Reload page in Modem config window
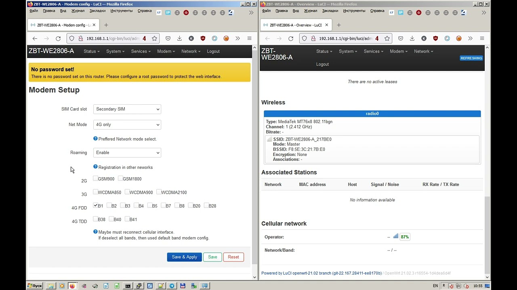Viewport: 517px width, 290px height. click(58, 38)
